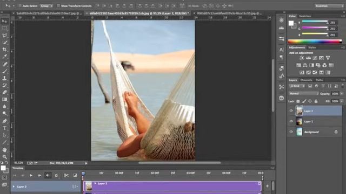Open timeline playback settings gear
The image size is (346, 194).
pyautogui.click(x=56, y=176)
